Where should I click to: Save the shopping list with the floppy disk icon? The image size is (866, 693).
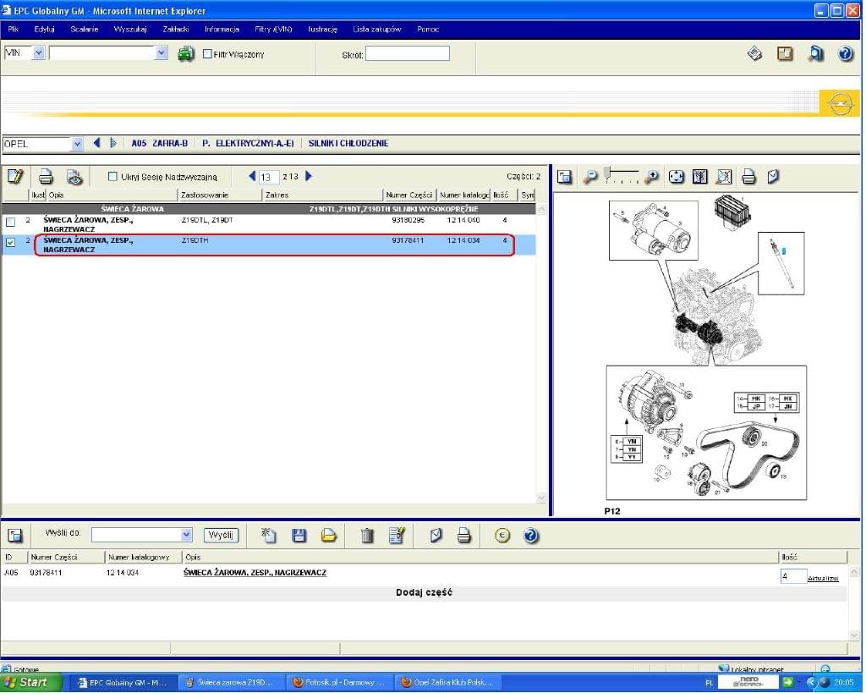299,535
